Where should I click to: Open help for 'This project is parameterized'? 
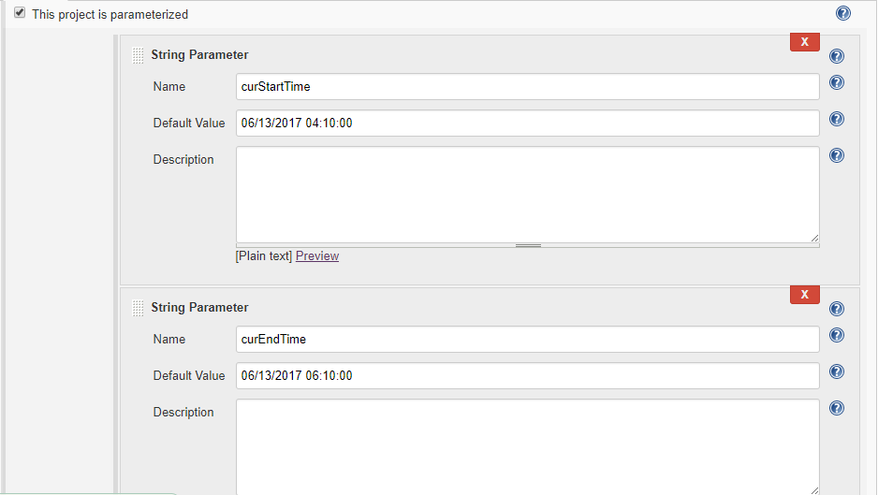pos(842,13)
